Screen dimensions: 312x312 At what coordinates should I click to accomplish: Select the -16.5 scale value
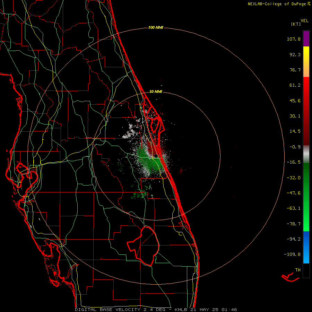tap(294, 162)
